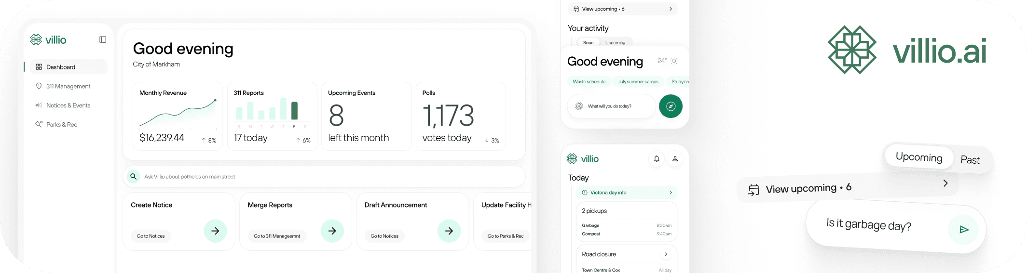Open the 311 Reports card
This screenshot has width=1027, height=273.
coord(272,116)
